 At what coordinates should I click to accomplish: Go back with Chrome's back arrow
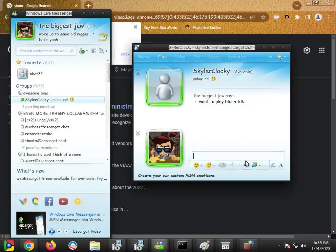click(x=7, y=17)
